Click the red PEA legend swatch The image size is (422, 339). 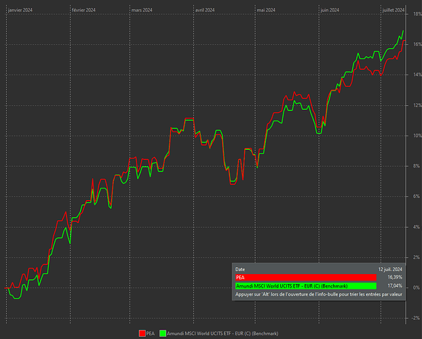(x=142, y=334)
